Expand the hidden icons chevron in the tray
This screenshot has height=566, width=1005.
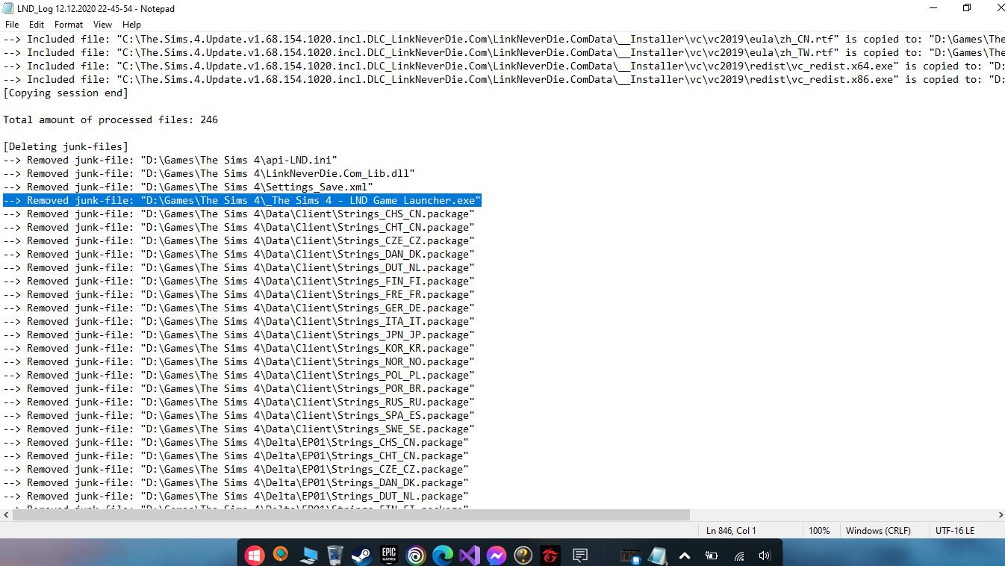tap(684, 556)
